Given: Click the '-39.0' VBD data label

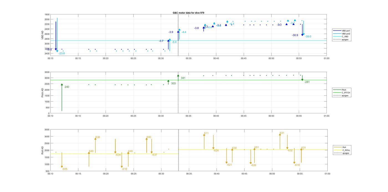Looking at the screenshot, I should coord(308,37).
